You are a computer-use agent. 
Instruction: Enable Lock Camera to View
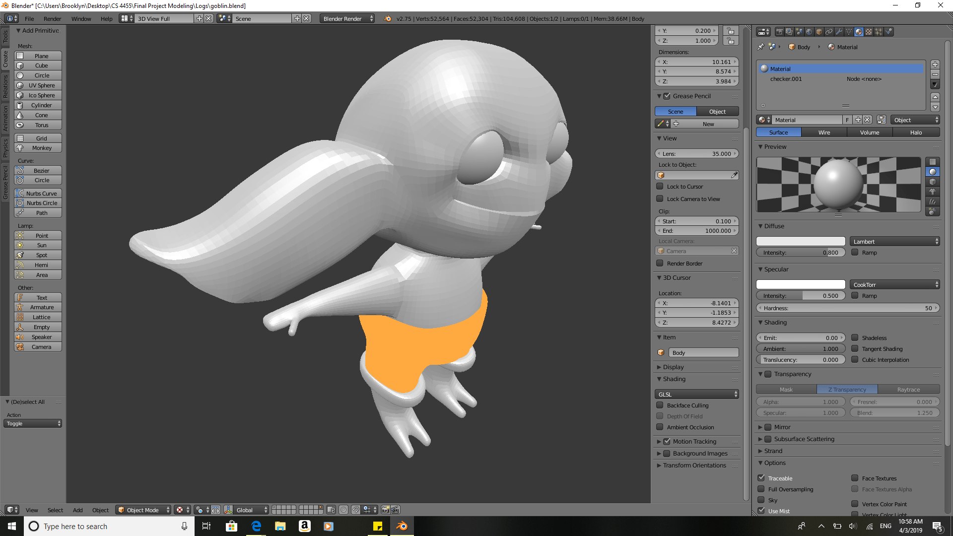coord(660,199)
